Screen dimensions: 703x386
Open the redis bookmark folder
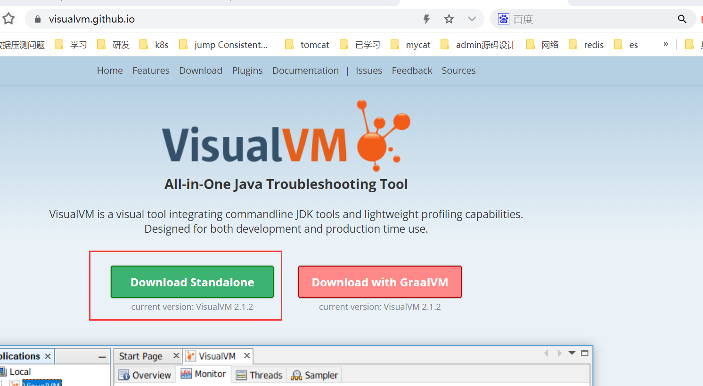[x=586, y=45]
